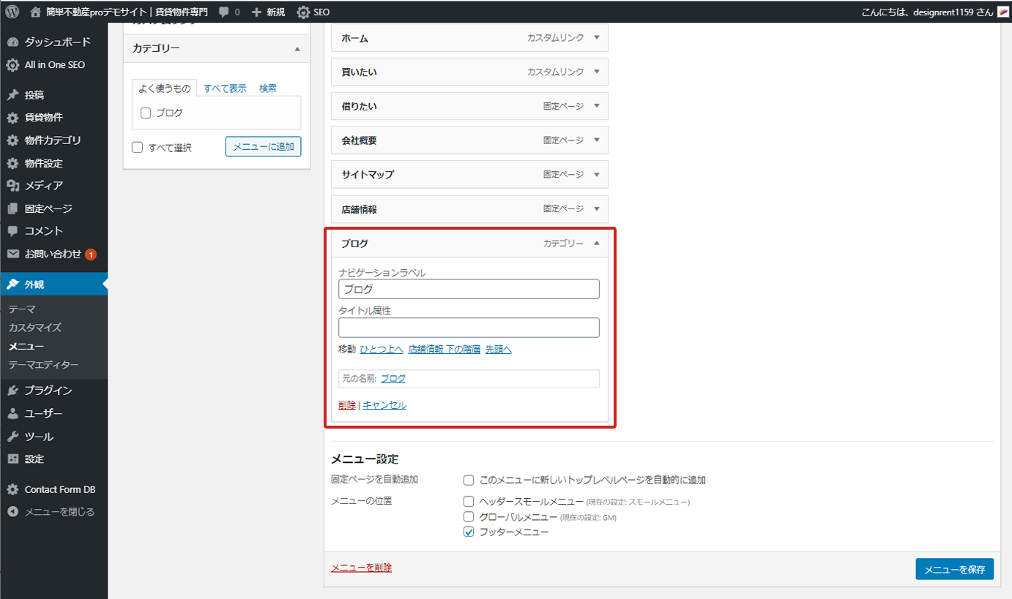Open メディア in the sidebar

point(43,186)
